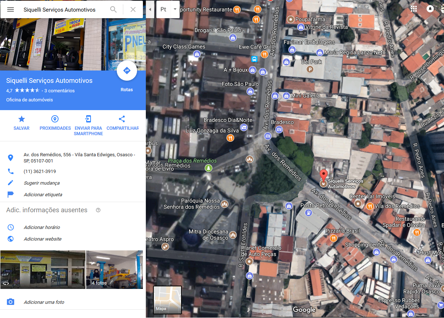Click the Praça dos Remédios park marker
This screenshot has width=444, height=318.
pyautogui.click(x=208, y=168)
